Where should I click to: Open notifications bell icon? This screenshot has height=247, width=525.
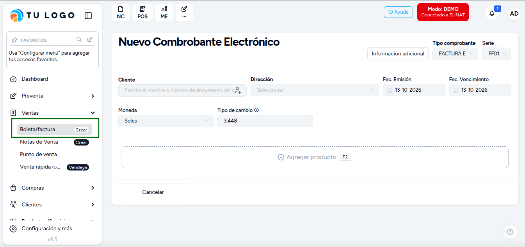pyautogui.click(x=492, y=13)
